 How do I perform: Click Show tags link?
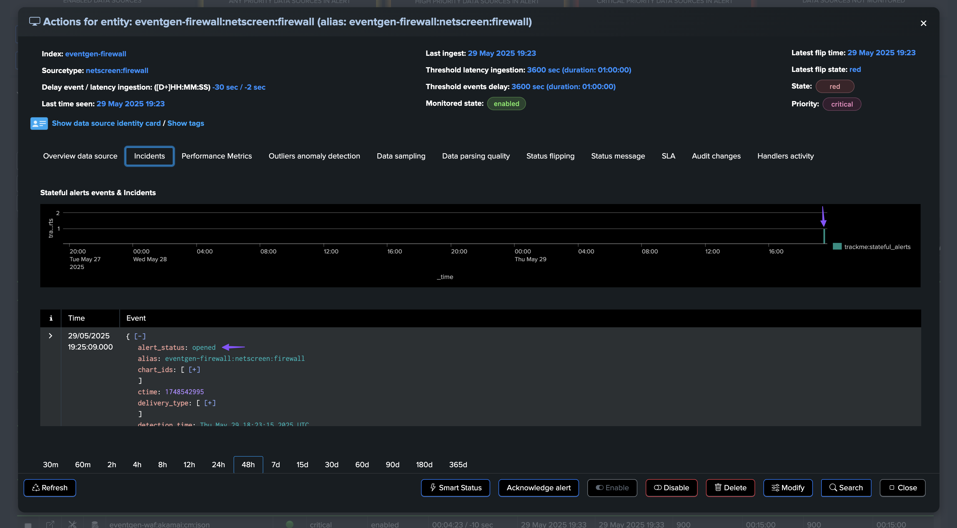pos(186,123)
